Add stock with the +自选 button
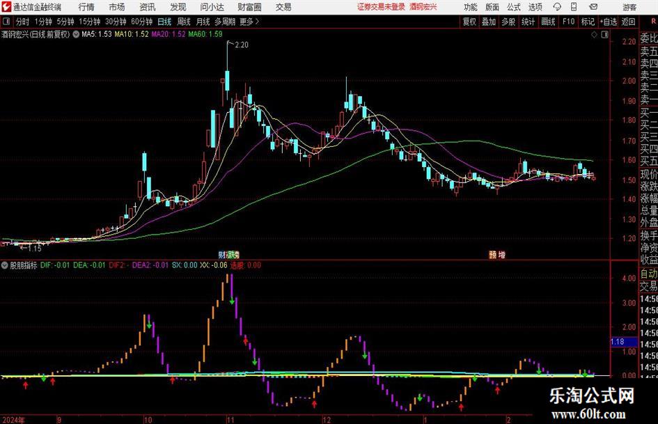Screen dimensions: 658x424 point(608,22)
